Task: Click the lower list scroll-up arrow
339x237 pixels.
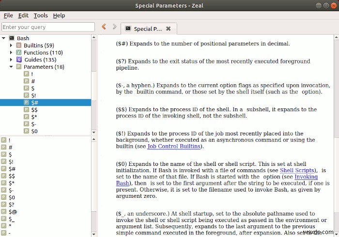Action: point(93,139)
